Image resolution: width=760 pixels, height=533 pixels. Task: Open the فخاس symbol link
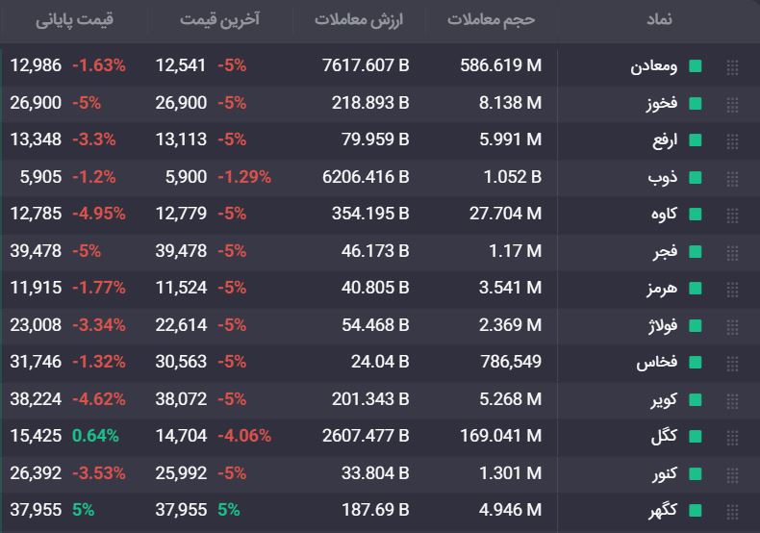(657, 363)
